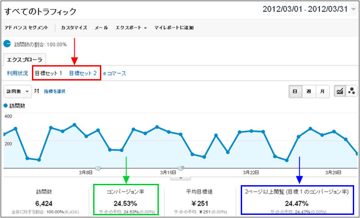This screenshot has width=360, height=218.
Task: Toggle graph to 日 (daily) view
Action: pos(295,91)
